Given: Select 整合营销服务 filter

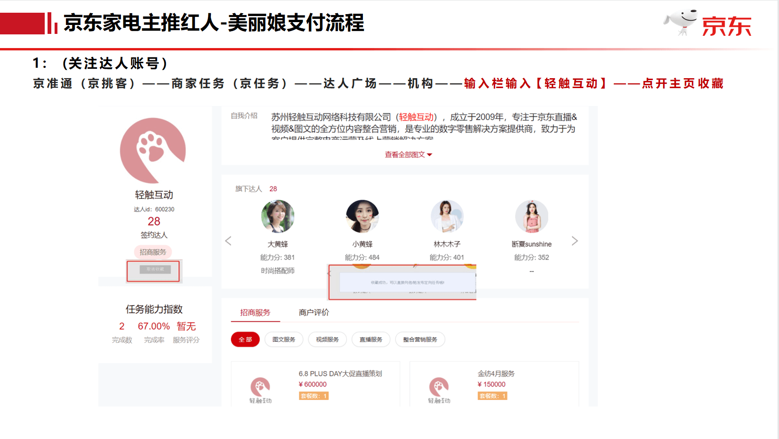Looking at the screenshot, I should tap(420, 339).
